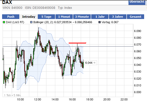This screenshot has width=147, height=102.
Task: Open the Gesamt timeframe tab
Action: coord(136,17)
